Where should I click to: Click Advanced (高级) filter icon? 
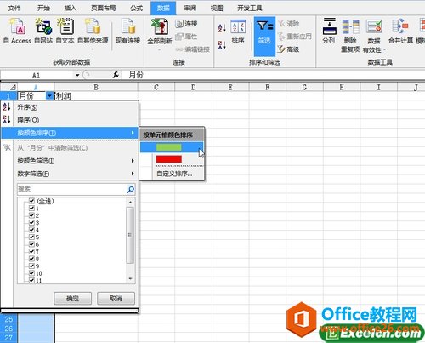[288, 49]
